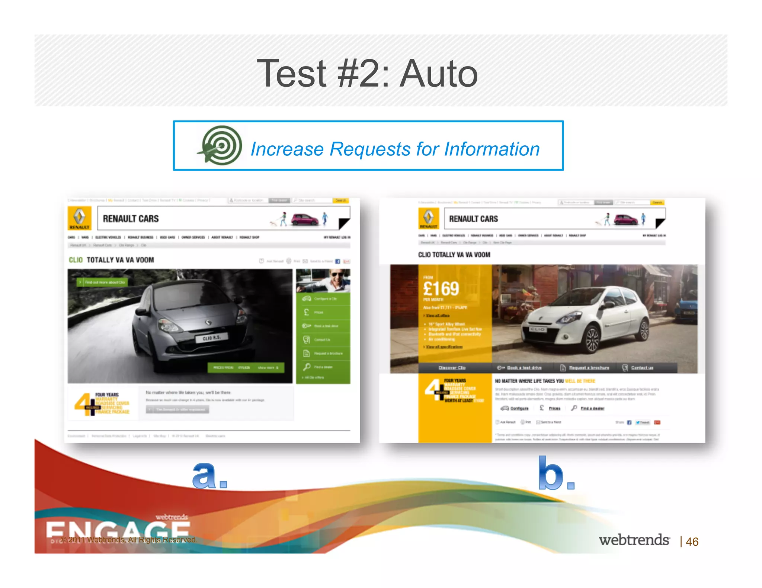Open Used Cars menu on page a

pos(167,237)
